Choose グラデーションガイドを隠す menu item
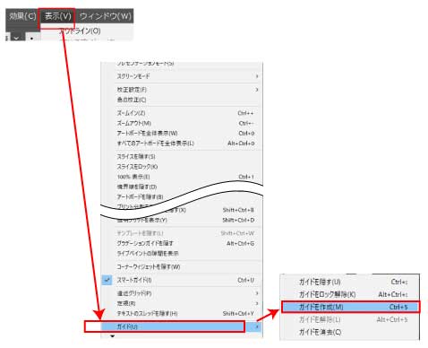Image resolution: width=428 pixels, height=348 pixels. (182, 243)
